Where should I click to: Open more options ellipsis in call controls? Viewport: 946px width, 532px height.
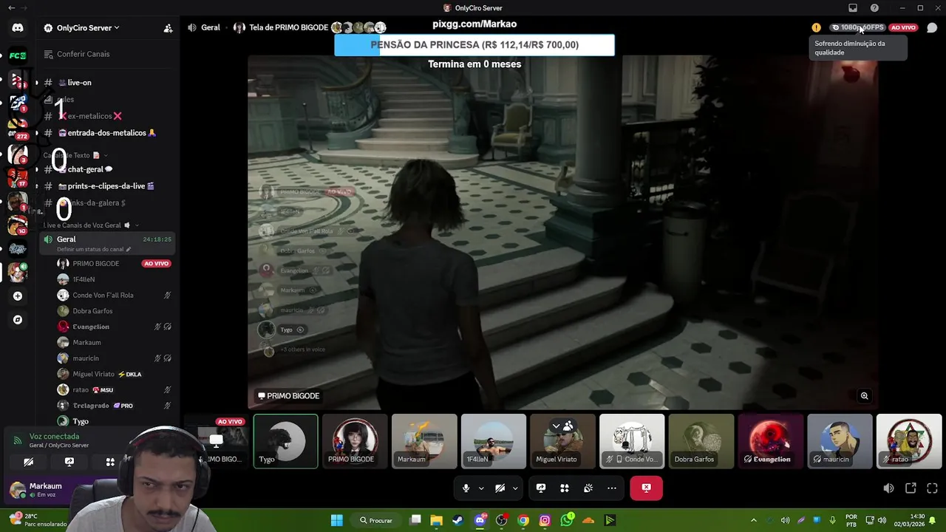tap(611, 488)
